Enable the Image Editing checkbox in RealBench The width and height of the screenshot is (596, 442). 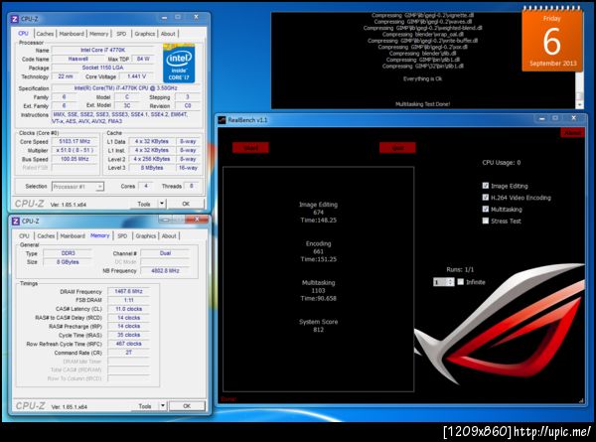486,186
